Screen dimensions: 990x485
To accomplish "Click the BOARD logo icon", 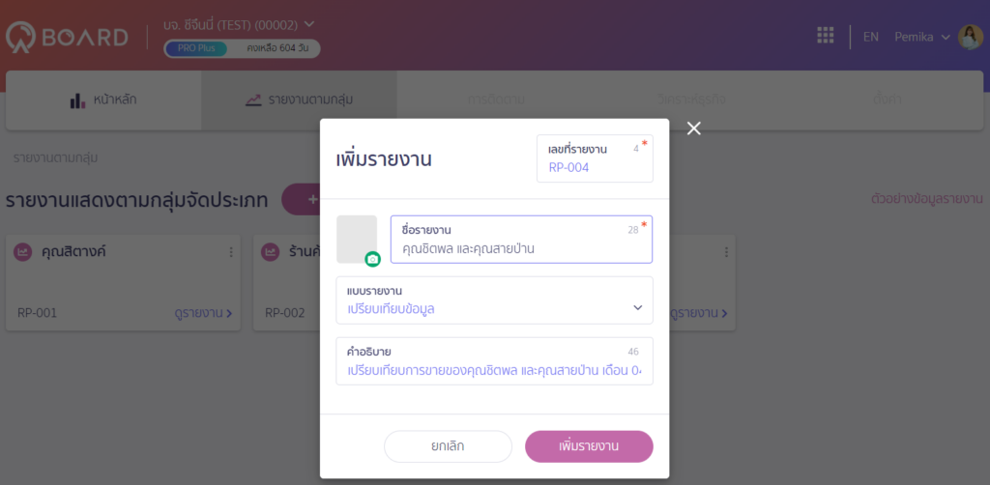I will pyautogui.click(x=21, y=37).
